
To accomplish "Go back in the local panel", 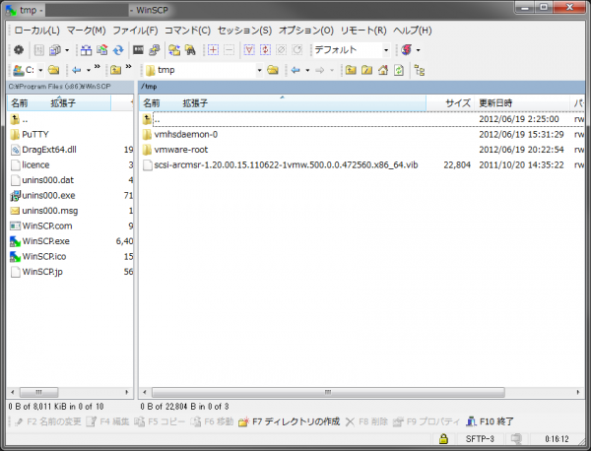I will (77, 70).
